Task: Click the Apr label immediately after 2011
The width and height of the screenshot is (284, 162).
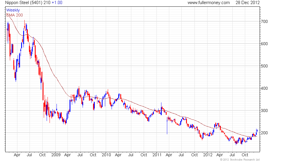Action: [169, 155]
